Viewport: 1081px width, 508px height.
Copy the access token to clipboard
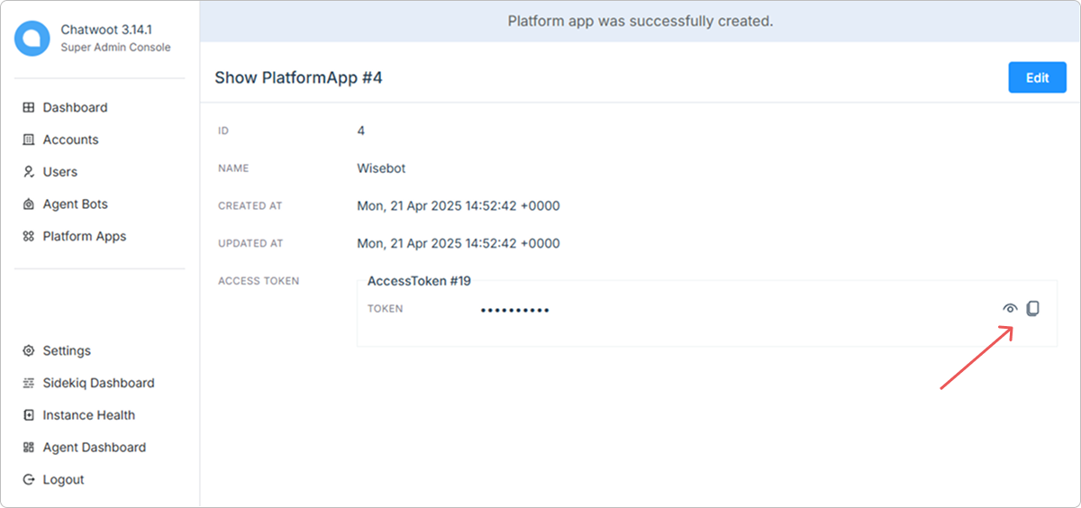pyautogui.click(x=1033, y=308)
